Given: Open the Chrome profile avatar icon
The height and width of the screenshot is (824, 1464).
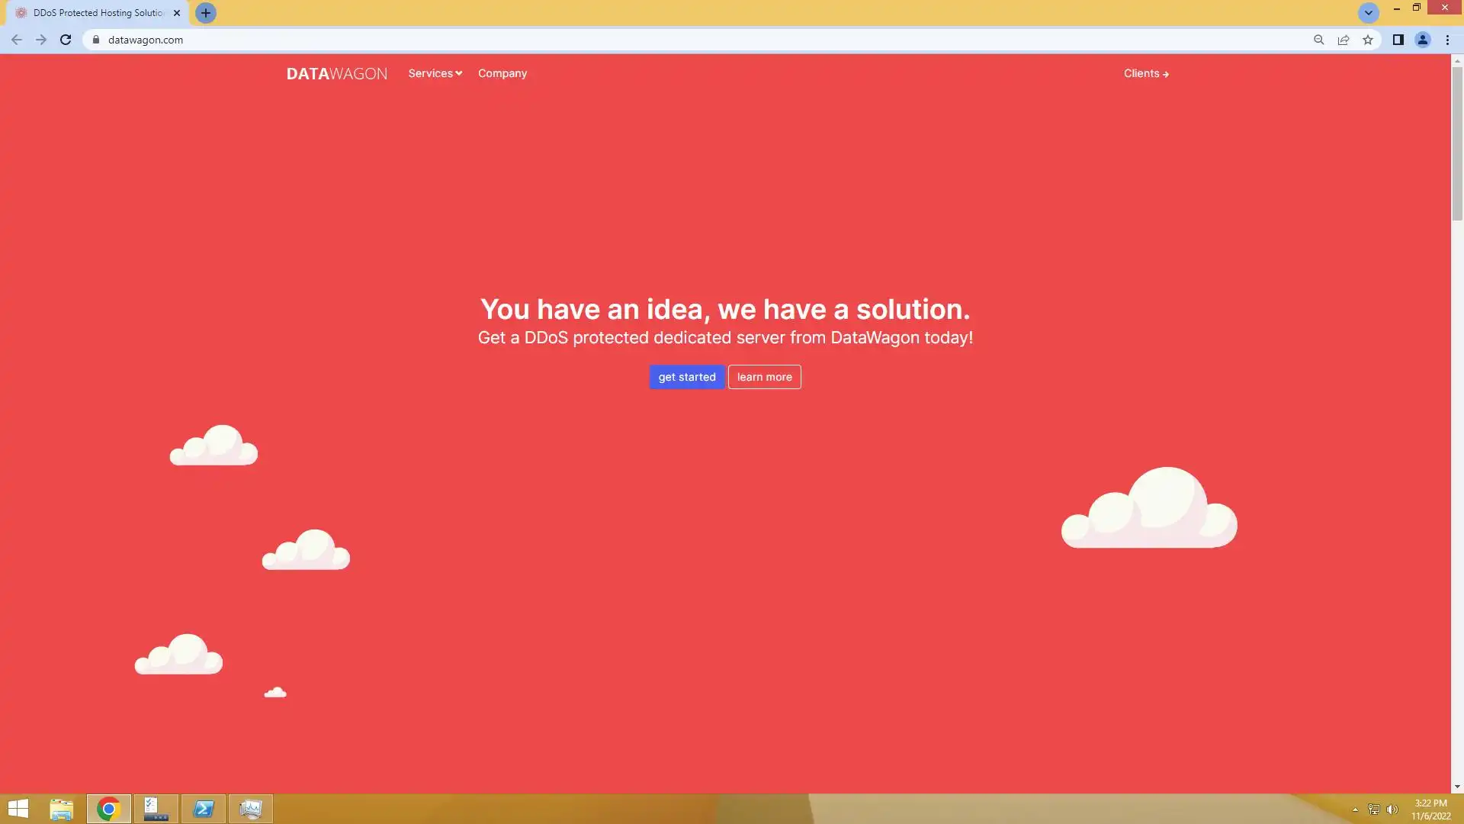Looking at the screenshot, I should pyautogui.click(x=1422, y=40).
